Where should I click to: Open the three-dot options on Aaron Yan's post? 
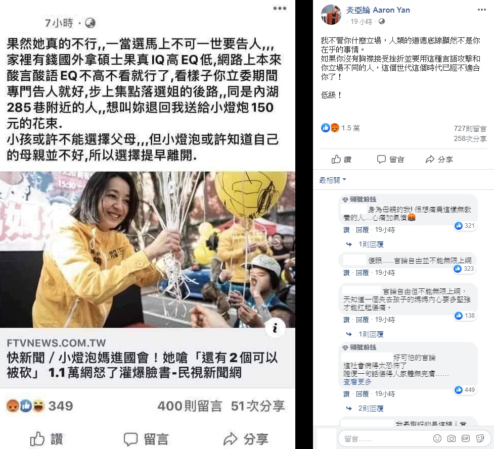pos(481,10)
